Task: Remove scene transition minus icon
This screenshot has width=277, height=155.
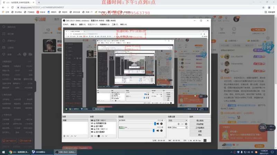Action: 182,124
